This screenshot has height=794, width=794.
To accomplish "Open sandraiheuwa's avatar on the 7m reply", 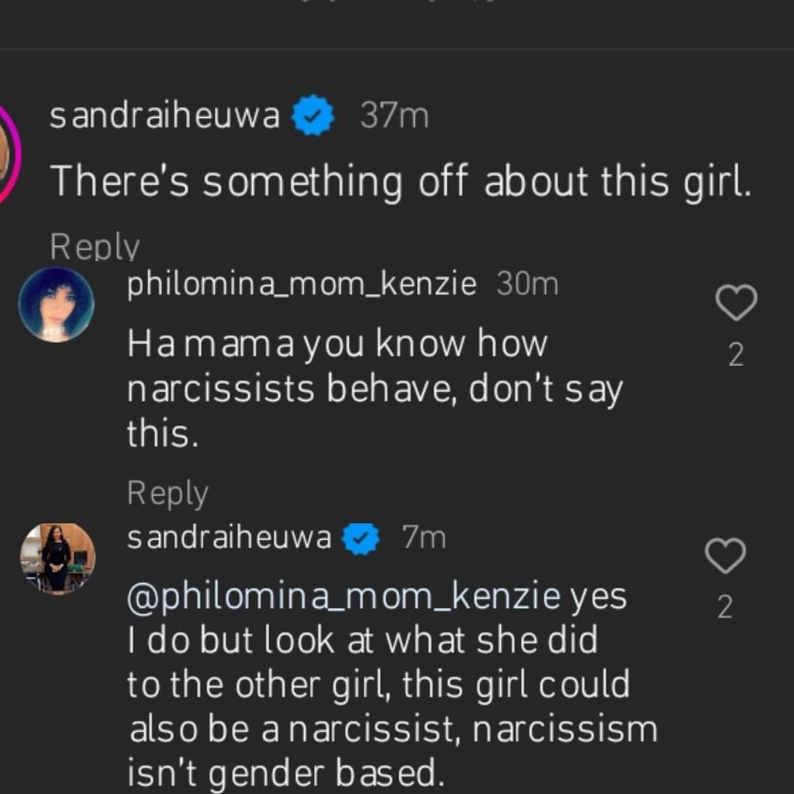I will [x=57, y=558].
